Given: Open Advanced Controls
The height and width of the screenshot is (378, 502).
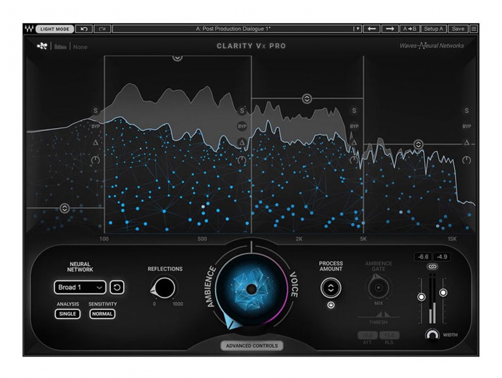Looking at the screenshot, I should point(252,346).
